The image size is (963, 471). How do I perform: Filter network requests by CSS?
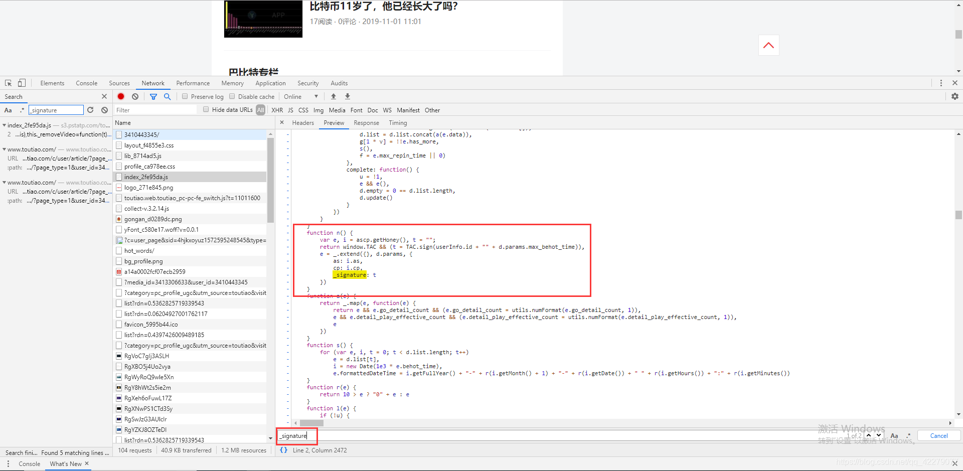coord(303,110)
